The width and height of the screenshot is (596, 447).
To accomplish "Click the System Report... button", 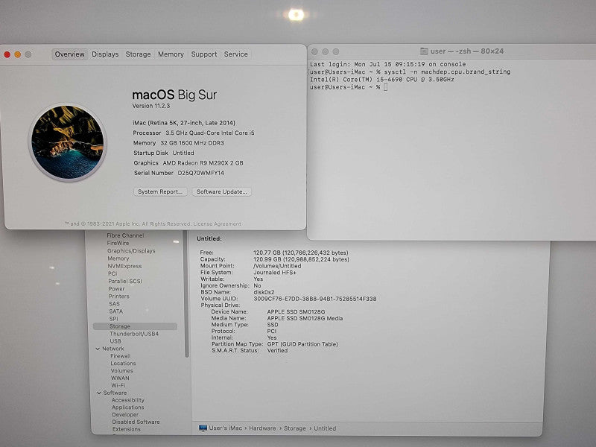I will pos(160,191).
